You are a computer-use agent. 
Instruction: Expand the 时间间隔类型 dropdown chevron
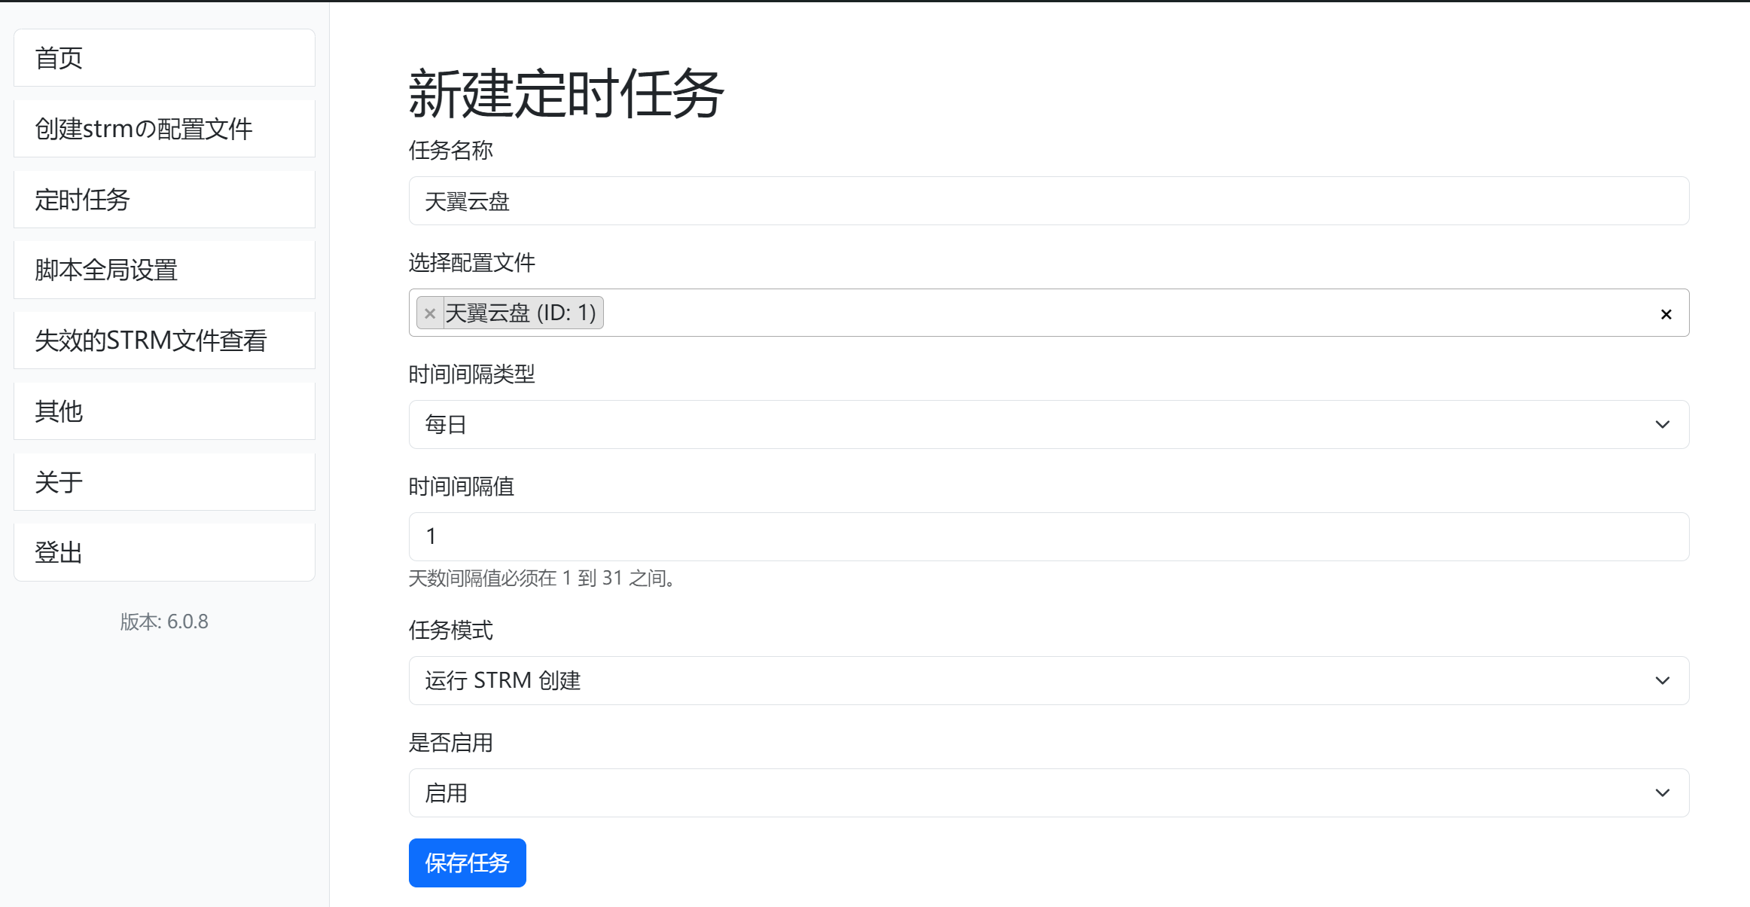(x=1662, y=425)
